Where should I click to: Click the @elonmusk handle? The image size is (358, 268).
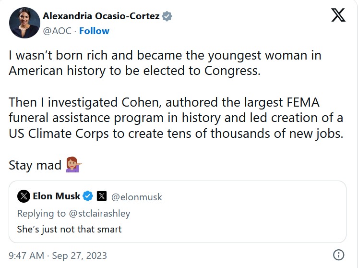(137, 197)
